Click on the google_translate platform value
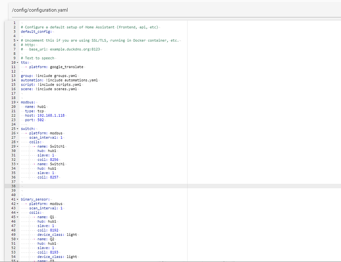Screen dimensions: 341x262 67,67
